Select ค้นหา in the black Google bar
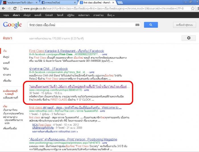199x152 pixels. coord(16,15)
